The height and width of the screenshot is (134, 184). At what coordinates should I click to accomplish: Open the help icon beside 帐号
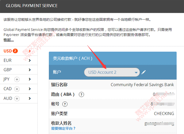pyautogui.click(x=65, y=104)
